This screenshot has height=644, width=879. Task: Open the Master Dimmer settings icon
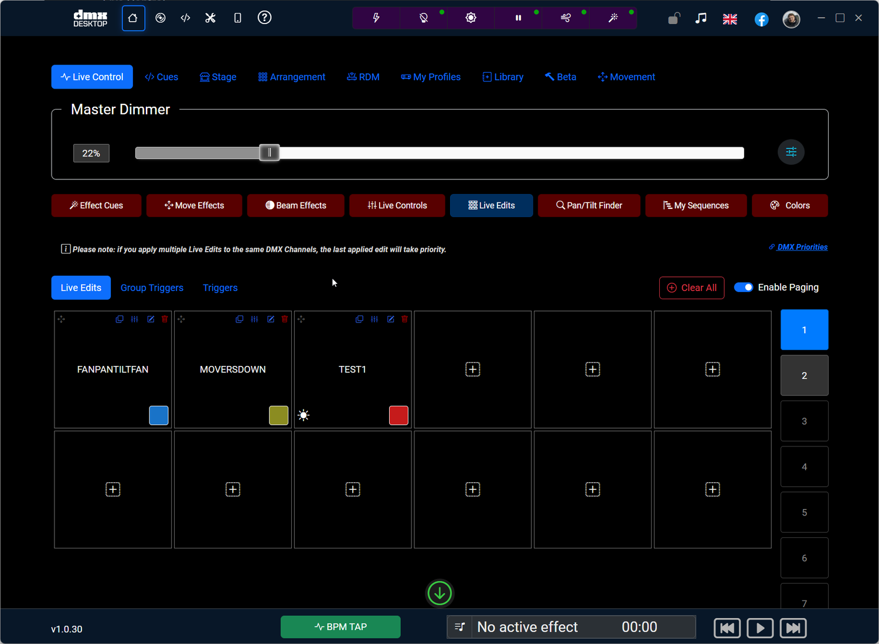(x=791, y=152)
